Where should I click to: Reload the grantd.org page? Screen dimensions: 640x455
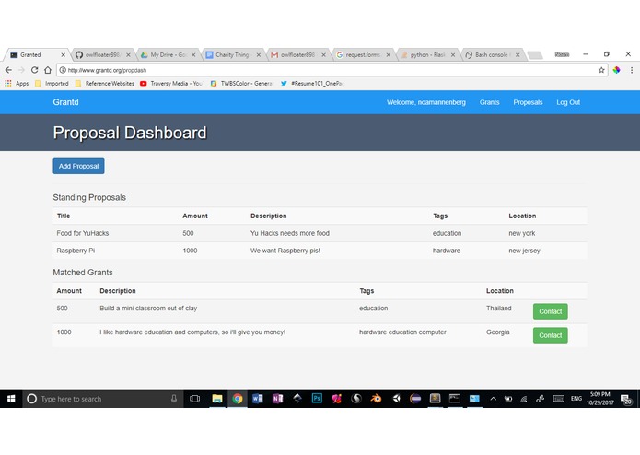pyautogui.click(x=35, y=70)
